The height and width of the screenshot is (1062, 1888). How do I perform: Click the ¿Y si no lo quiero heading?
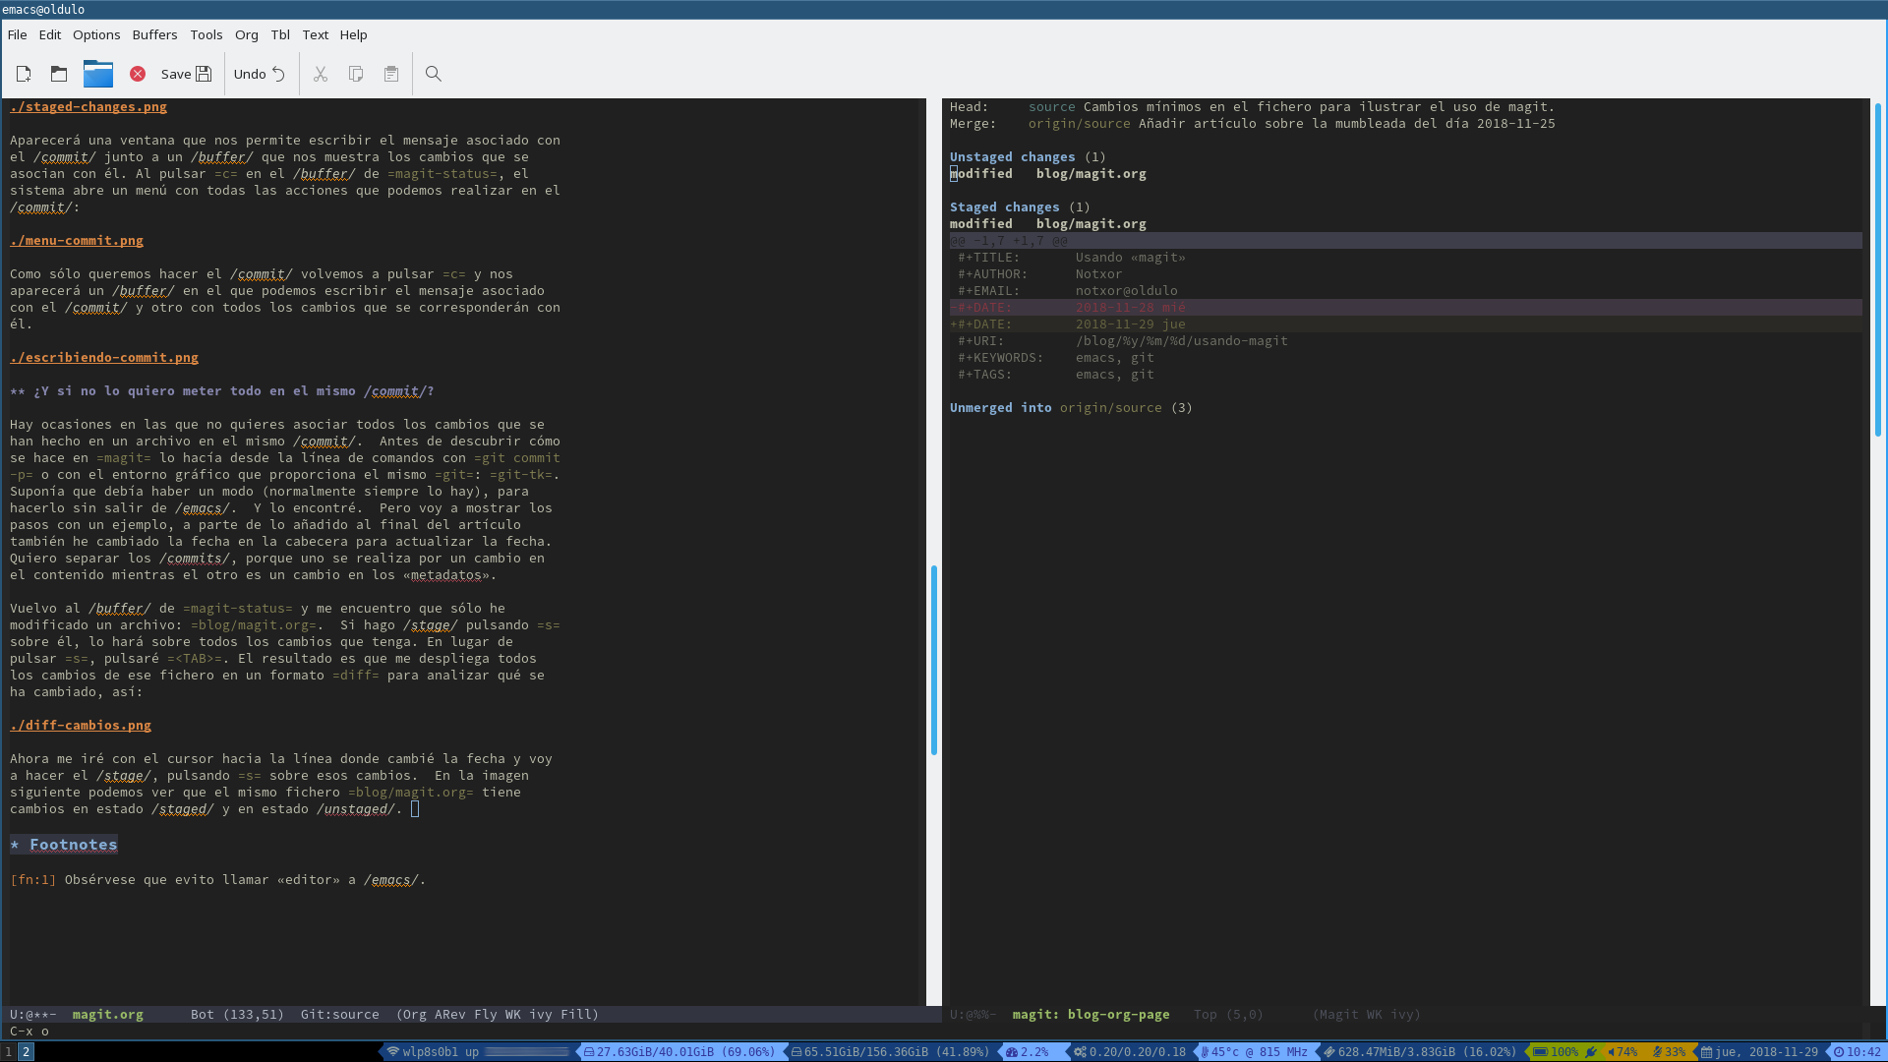pyautogui.click(x=222, y=391)
